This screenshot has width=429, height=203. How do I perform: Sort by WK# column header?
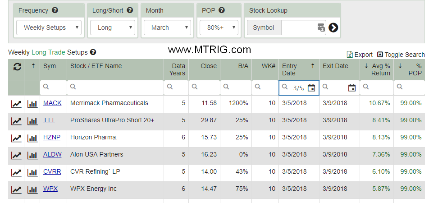point(265,69)
